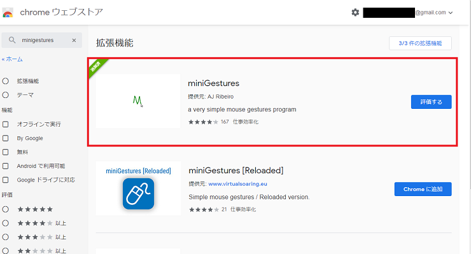Image resolution: width=471 pixels, height=254 pixels.
Task: Click the Chrome Web Store rainbow logo
Action: pos(8,13)
